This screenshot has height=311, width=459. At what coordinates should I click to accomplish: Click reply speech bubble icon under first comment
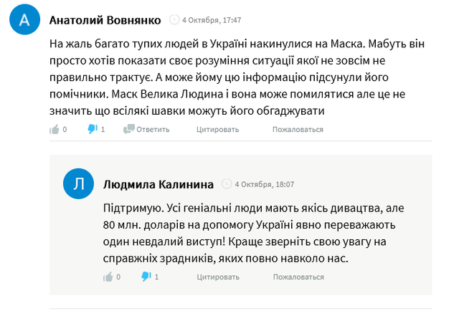coord(129,129)
